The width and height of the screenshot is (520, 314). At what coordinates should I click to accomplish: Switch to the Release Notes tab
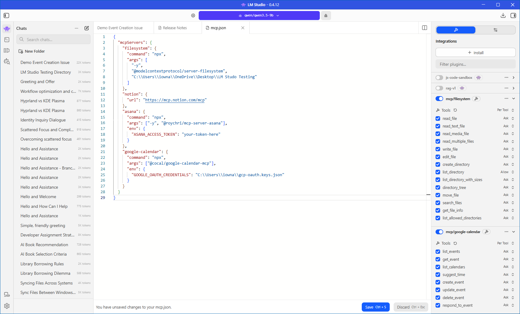178,28
